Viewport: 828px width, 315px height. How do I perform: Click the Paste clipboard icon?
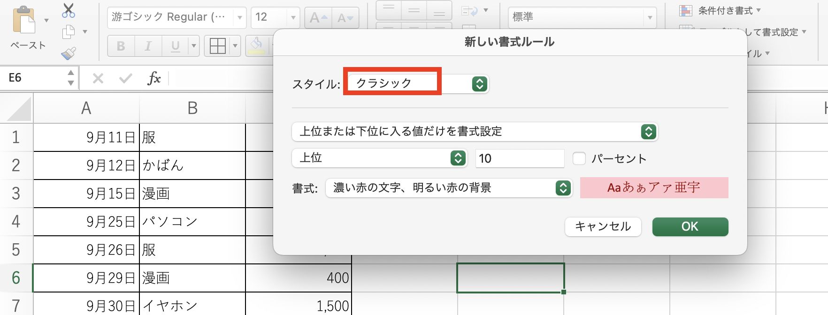click(x=23, y=21)
